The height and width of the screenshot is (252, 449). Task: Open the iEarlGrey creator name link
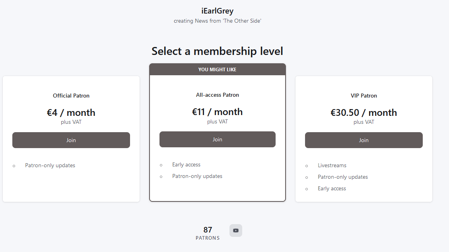coord(217,11)
